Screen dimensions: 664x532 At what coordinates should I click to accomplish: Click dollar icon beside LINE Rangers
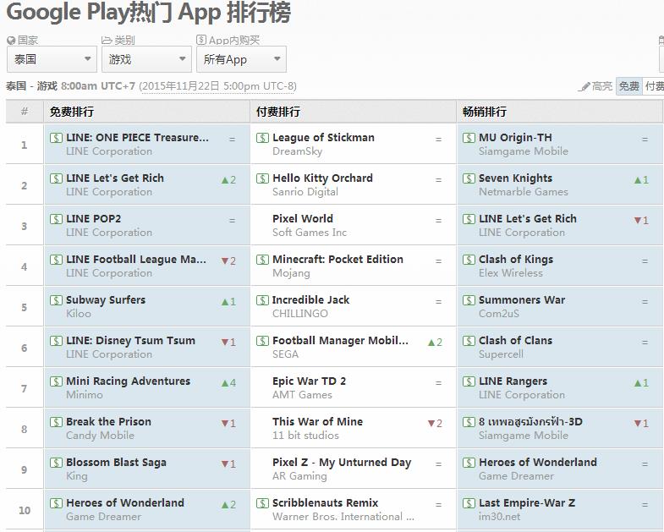point(469,381)
